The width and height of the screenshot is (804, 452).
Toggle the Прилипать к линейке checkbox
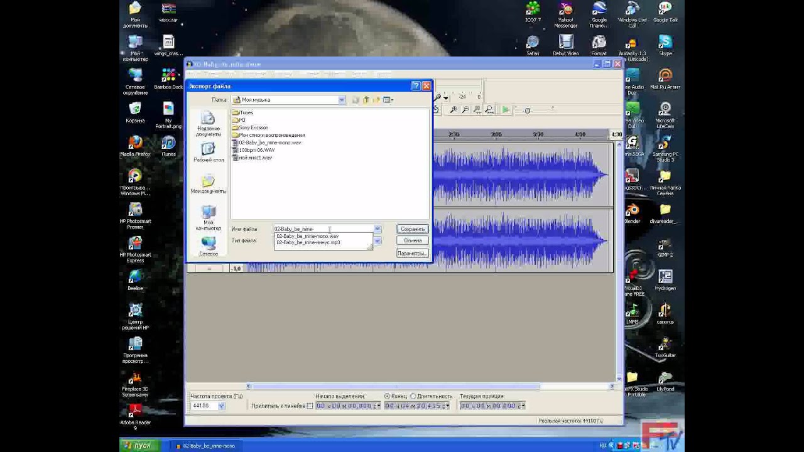(x=310, y=406)
